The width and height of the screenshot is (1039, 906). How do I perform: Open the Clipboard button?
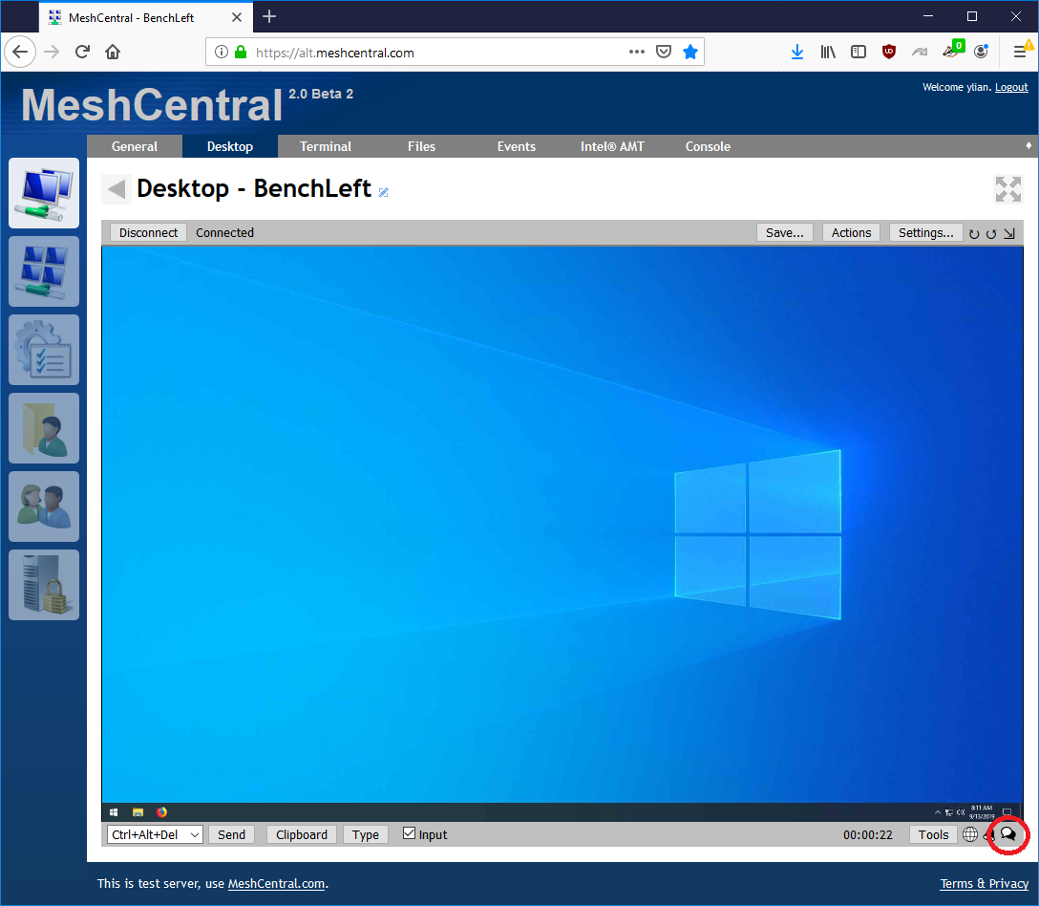click(x=302, y=834)
